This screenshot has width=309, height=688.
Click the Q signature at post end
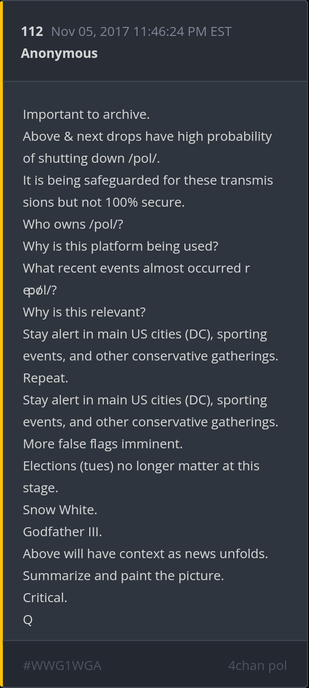click(28, 620)
